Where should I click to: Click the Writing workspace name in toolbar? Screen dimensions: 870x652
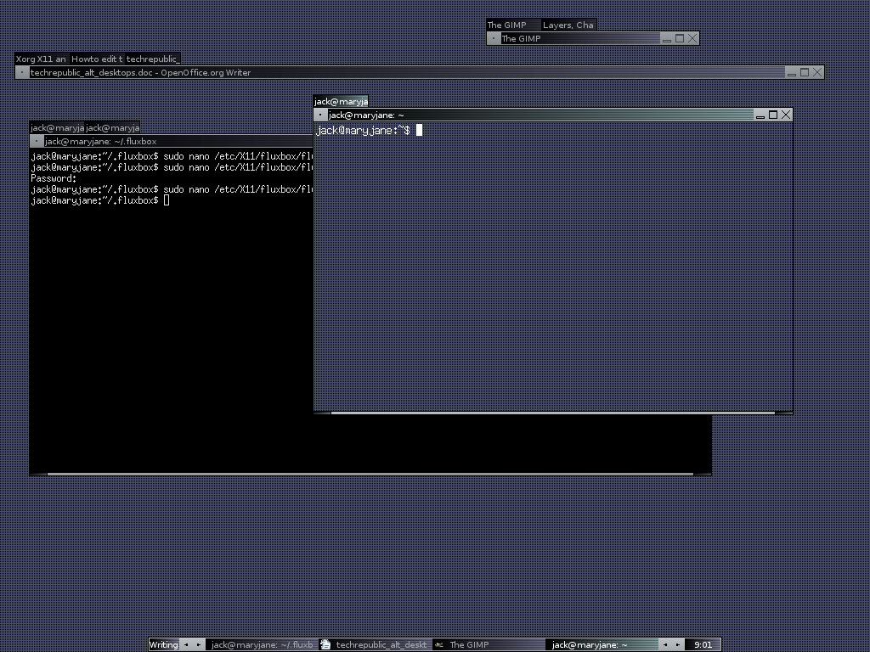164,645
